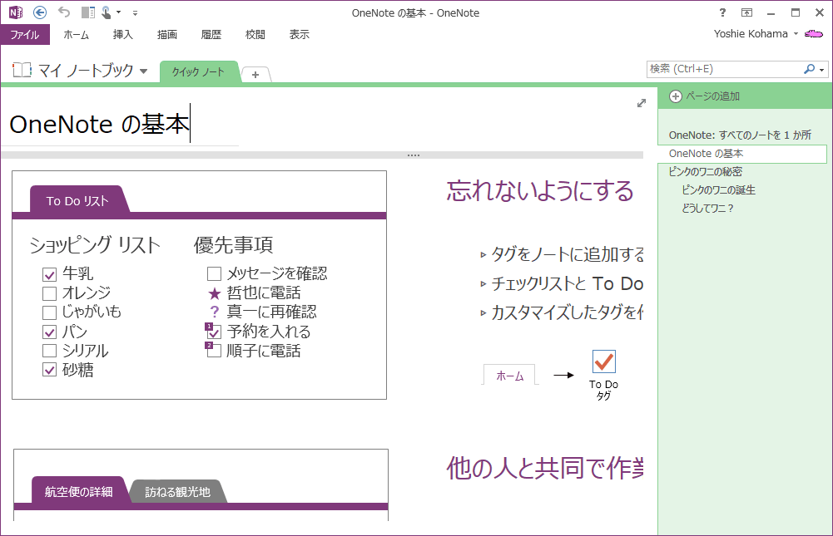Click the 優先事項 heading

tap(233, 244)
